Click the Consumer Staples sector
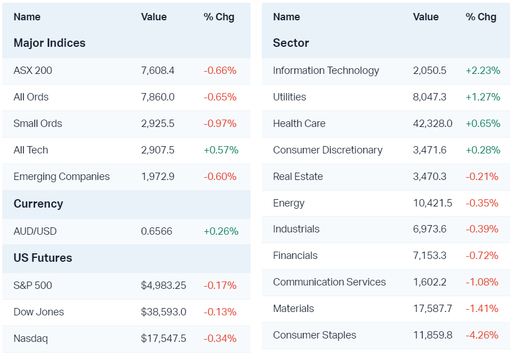 [x=315, y=335]
